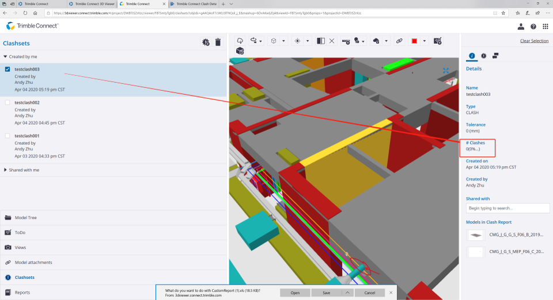Image resolution: width=553 pixels, height=300 pixels.
Task: Click the zoom-to-fit target icon
Action: pos(297,41)
